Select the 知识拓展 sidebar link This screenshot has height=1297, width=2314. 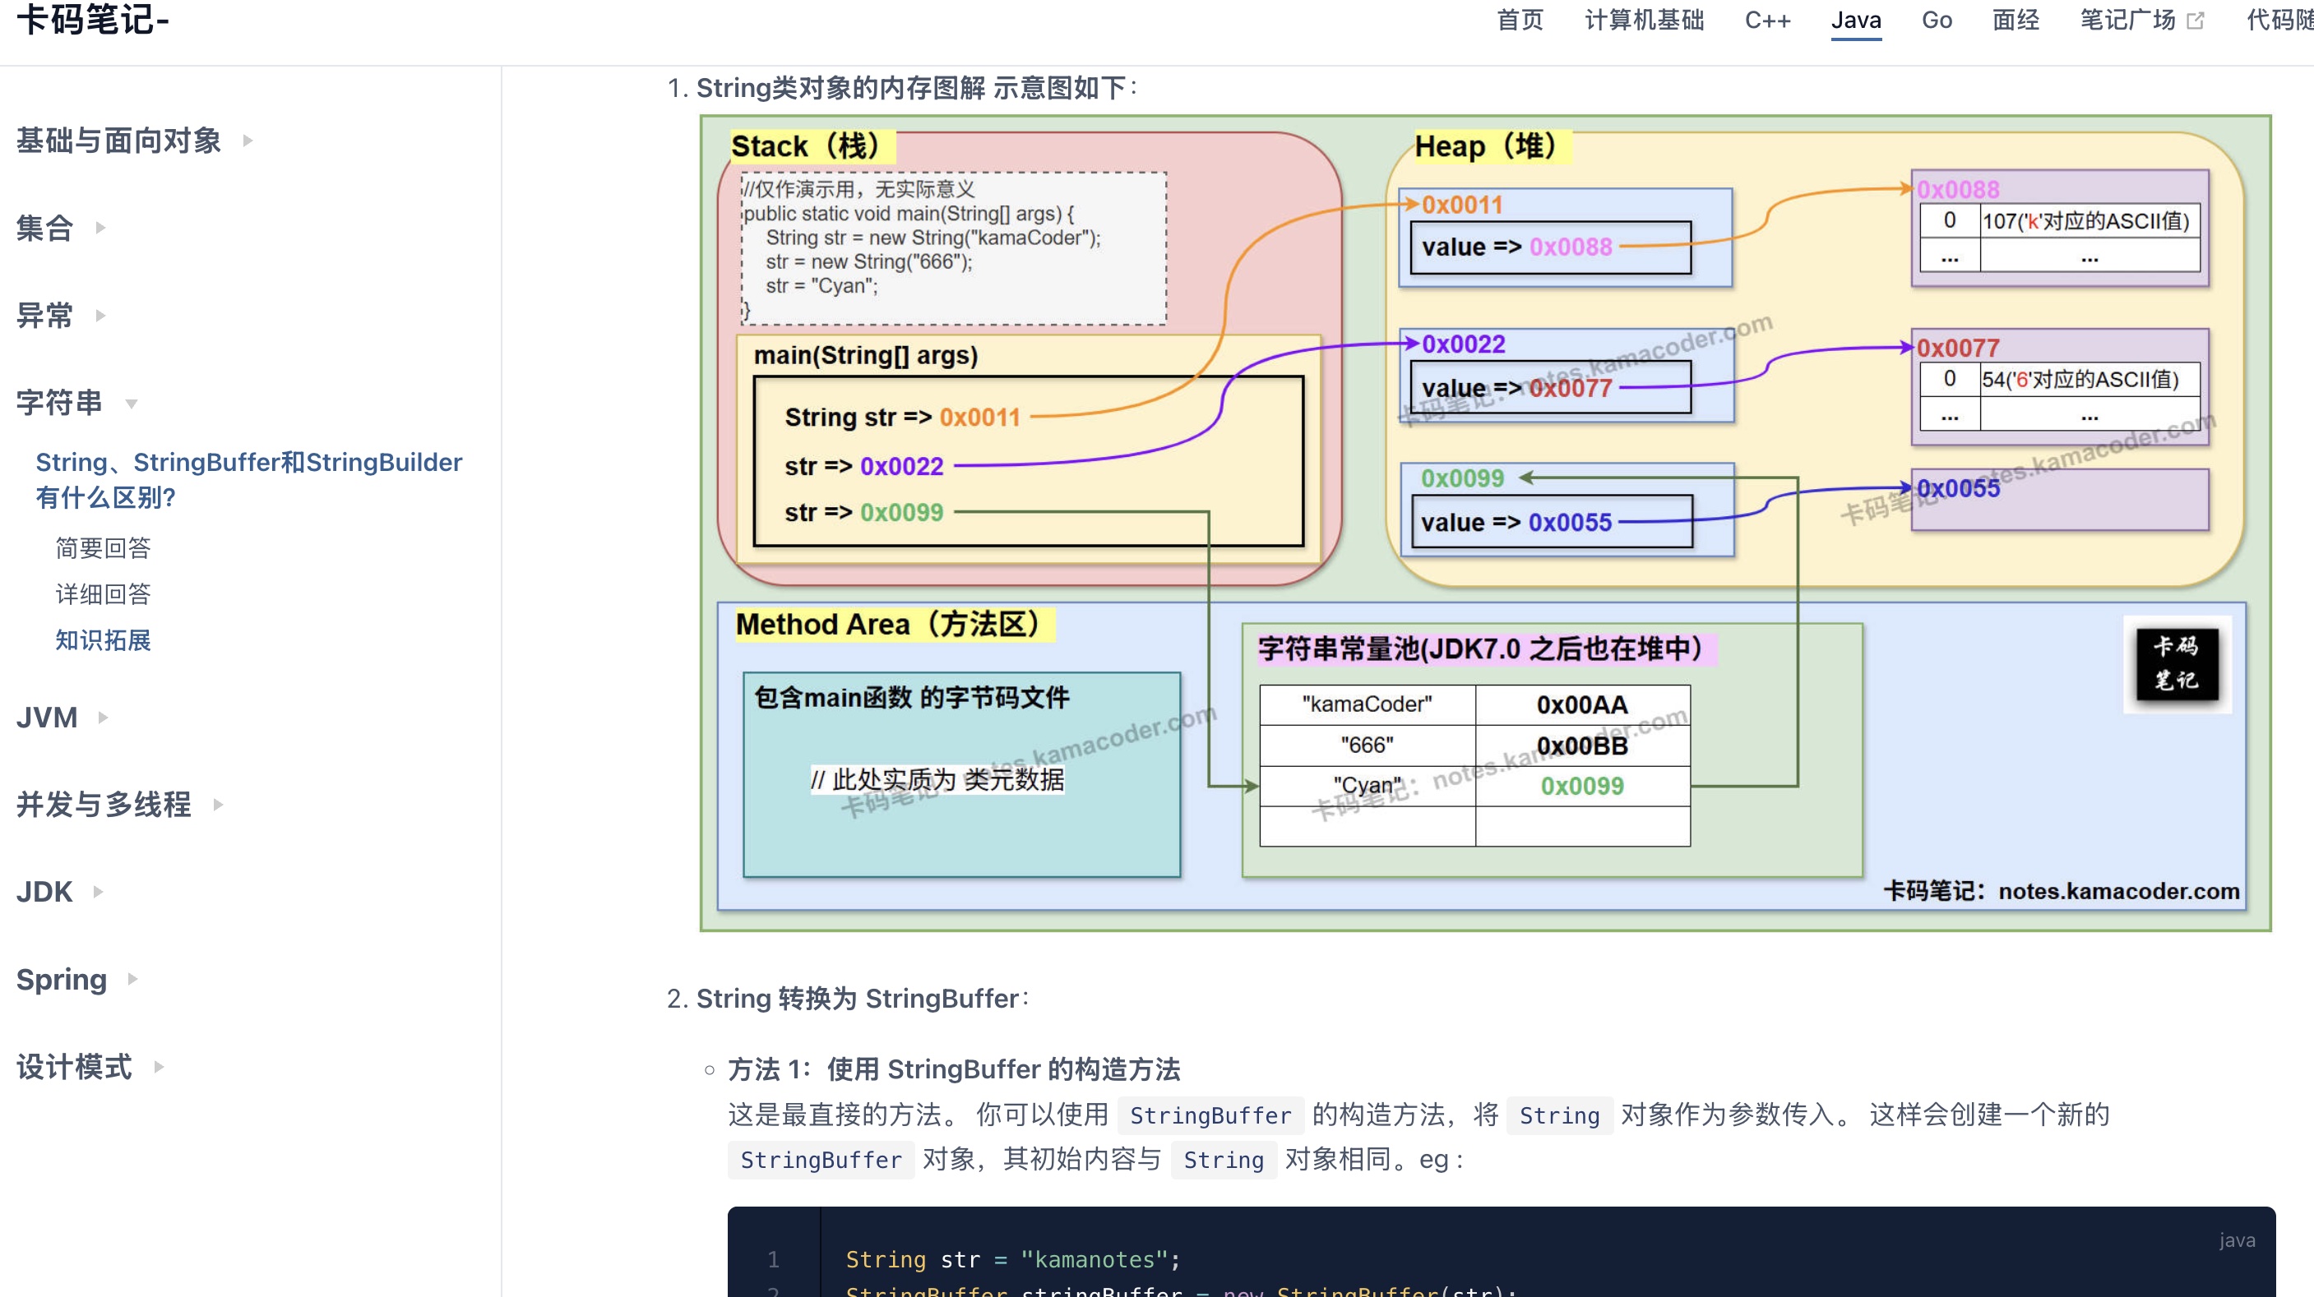[x=103, y=640]
